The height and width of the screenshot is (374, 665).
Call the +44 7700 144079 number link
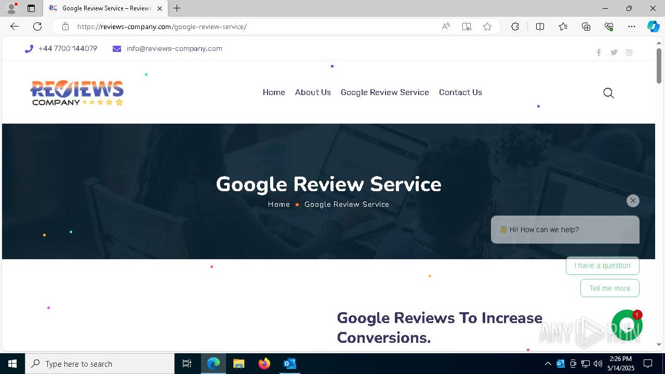click(68, 49)
